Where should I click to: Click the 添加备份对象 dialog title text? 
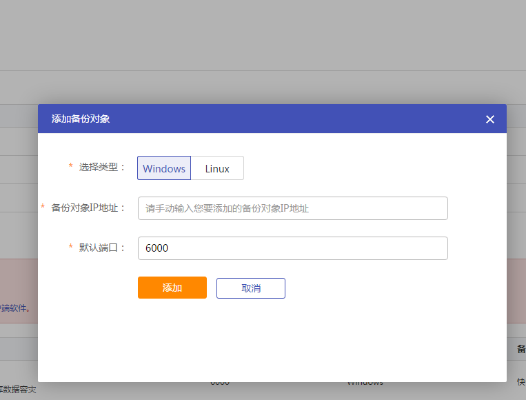[81, 119]
